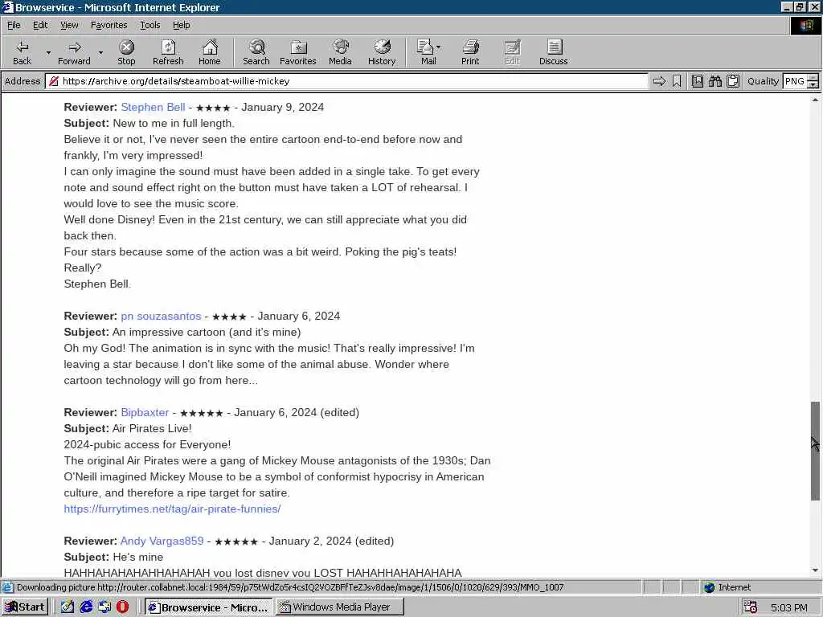Click the vertical scrollbar thumb
823x617 pixels.
(815, 452)
